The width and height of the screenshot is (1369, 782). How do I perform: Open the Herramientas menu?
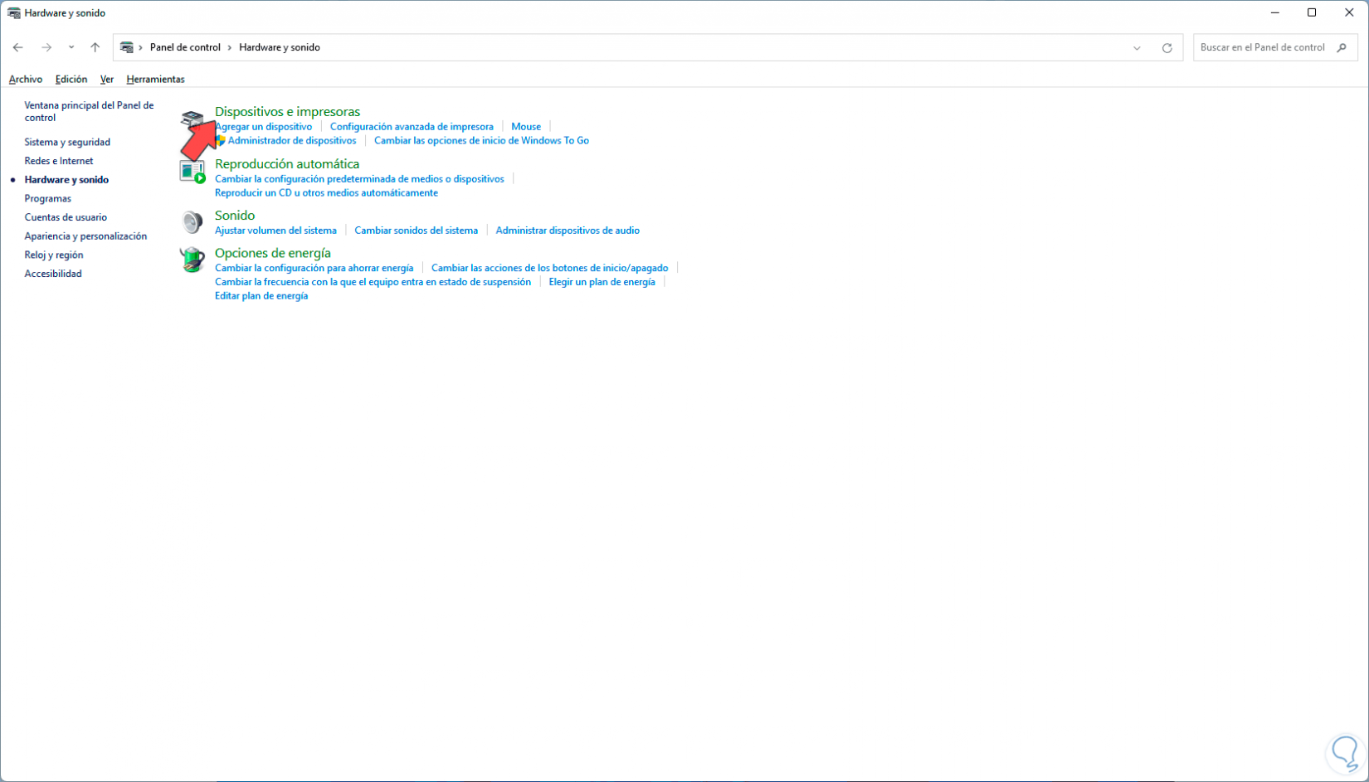tap(155, 80)
